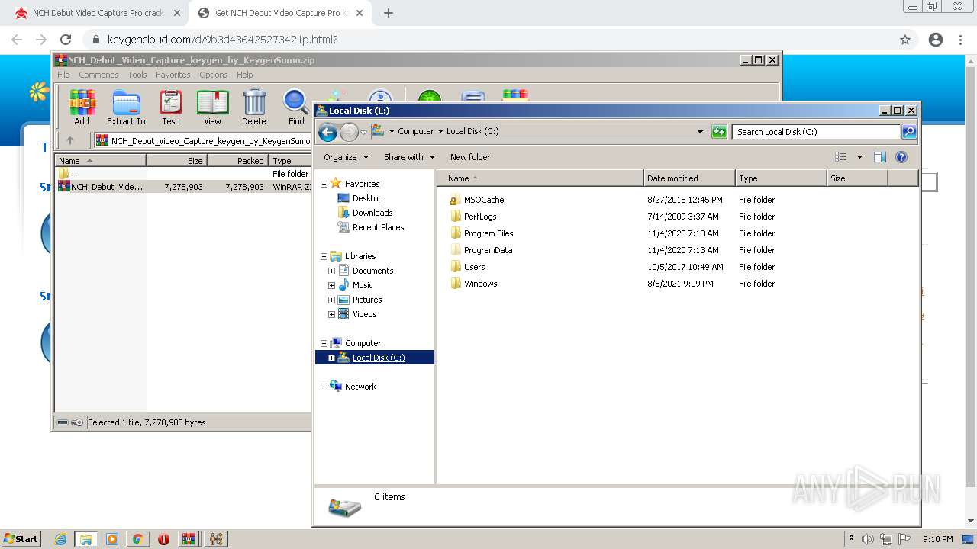The height and width of the screenshot is (549, 977).
Task: Open WinRAR File menu
Action: [63, 75]
